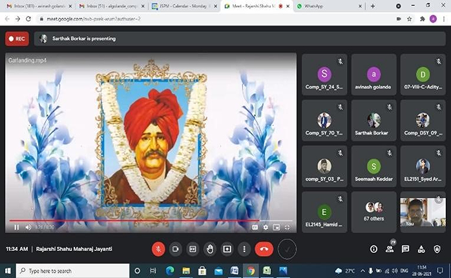451x278 pixels.
Task: Select Comp_SY_70_Y participant tile
Action: 324,121
